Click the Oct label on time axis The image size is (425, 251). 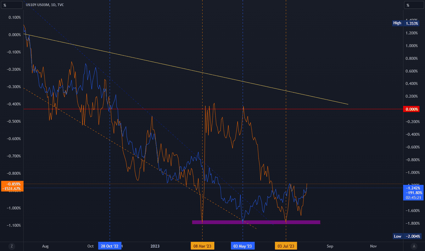tap(90, 246)
